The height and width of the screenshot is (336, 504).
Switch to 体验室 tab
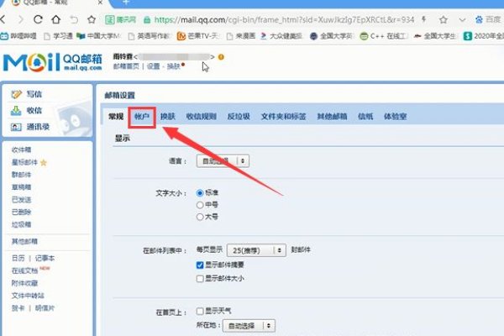coord(395,117)
